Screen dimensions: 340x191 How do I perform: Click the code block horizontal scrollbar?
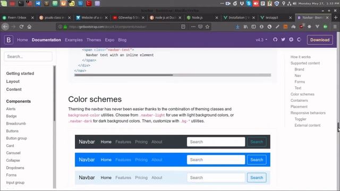123,75
